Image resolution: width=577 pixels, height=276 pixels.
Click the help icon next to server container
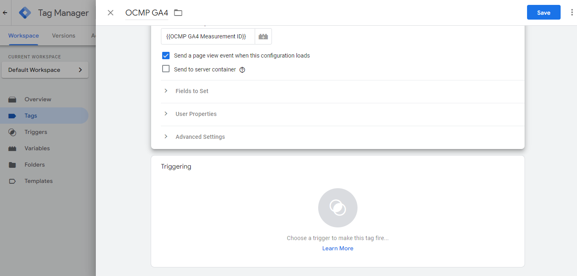242,70
